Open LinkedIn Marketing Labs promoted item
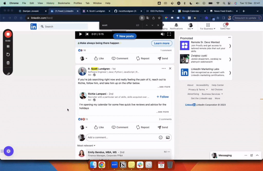This screenshot has width=263, height=171. tap(205, 72)
